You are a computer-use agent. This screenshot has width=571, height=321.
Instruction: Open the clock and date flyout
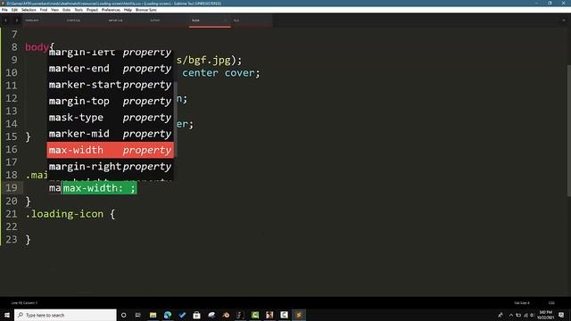click(x=545, y=315)
